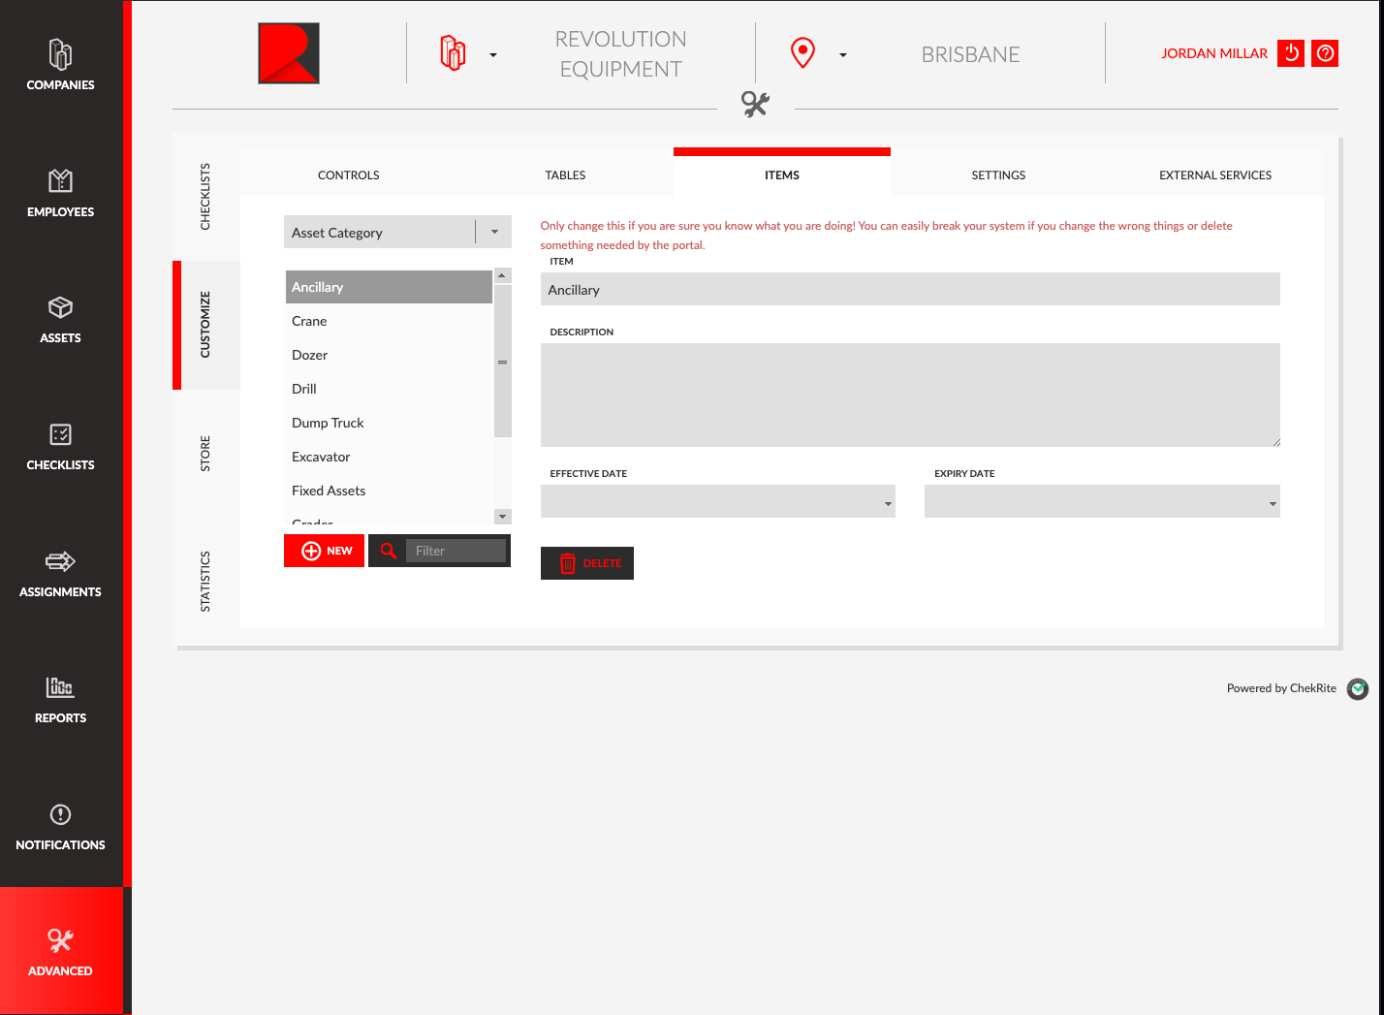Image resolution: width=1384 pixels, height=1015 pixels.
Task: Click the category list scrollbar thumb
Action: tap(502, 361)
